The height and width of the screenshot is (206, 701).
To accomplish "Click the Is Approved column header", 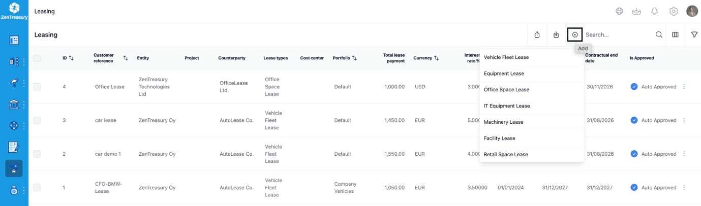I will point(642,58).
